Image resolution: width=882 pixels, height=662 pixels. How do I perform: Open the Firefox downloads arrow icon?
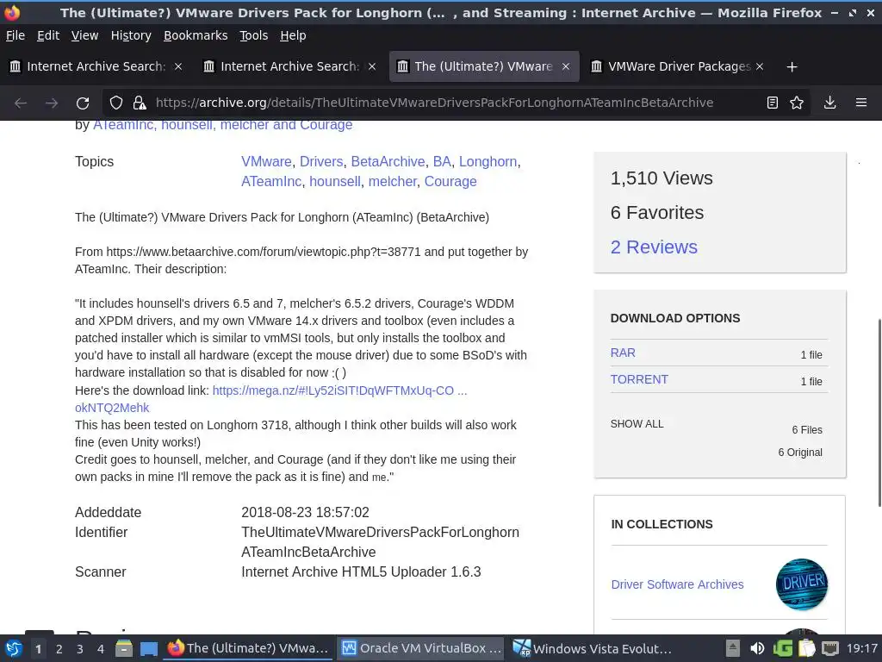pos(829,103)
